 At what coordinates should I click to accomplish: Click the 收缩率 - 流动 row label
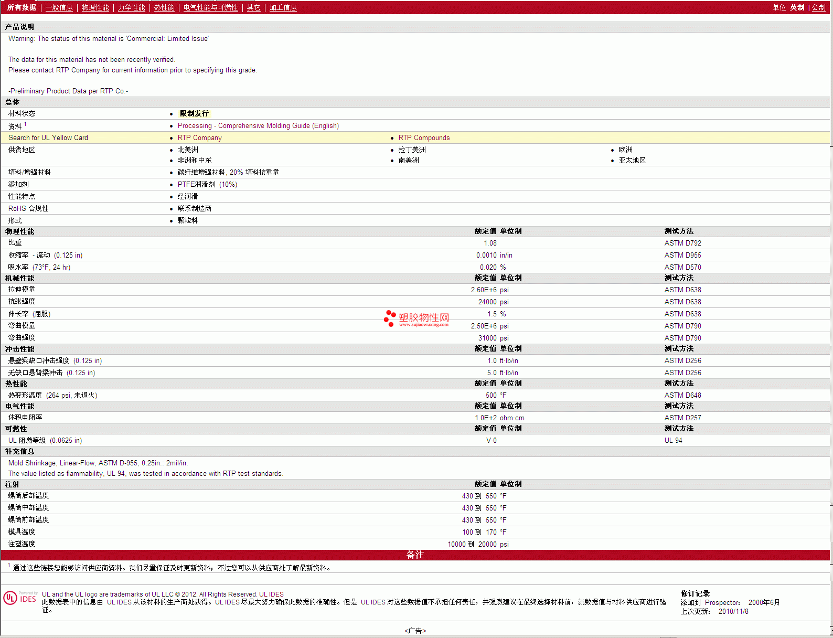coord(45,255)
